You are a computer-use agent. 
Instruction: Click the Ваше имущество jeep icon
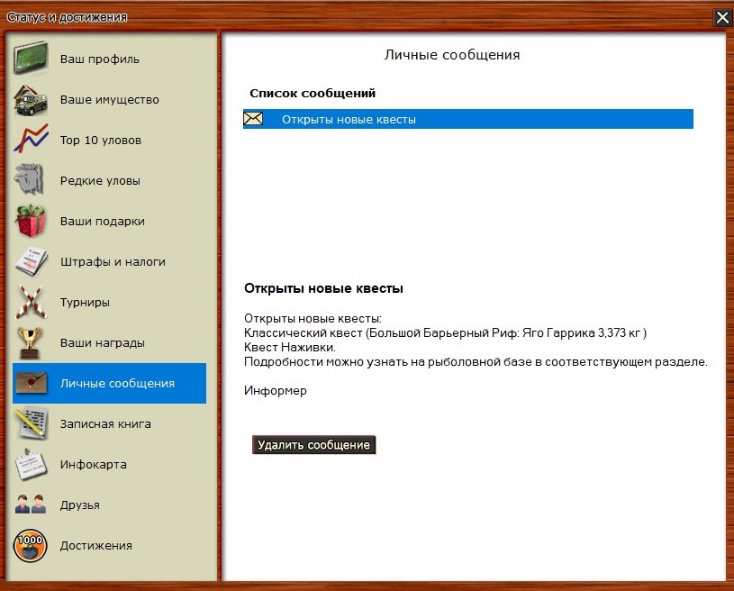point(31,99)
